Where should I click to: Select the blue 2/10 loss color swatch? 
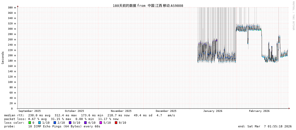(x=55, y=123)
